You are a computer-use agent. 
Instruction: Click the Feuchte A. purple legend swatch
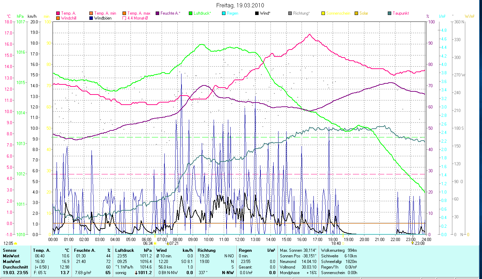click(x=157, y=13)
